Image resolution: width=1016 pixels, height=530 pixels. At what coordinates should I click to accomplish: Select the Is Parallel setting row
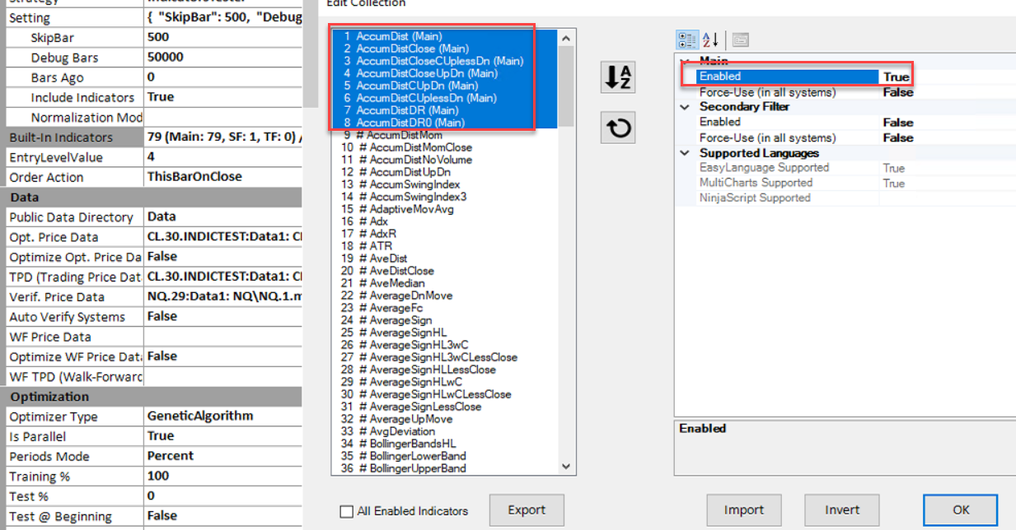pyautogui.click(x=74, y=436)
